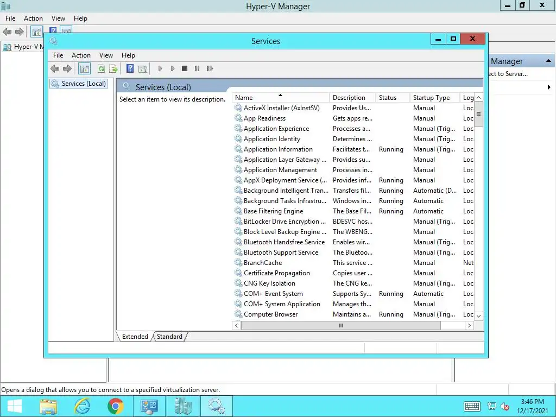Image resolution: width=556 pixels, height=417 pixels.
Task: Sort by Startup Type column header
Action: (434, 98)
